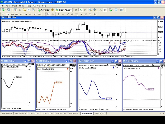The image size is (165, 124).
Task: Switch timeframe to M1
Action: [x=3, y=14]
